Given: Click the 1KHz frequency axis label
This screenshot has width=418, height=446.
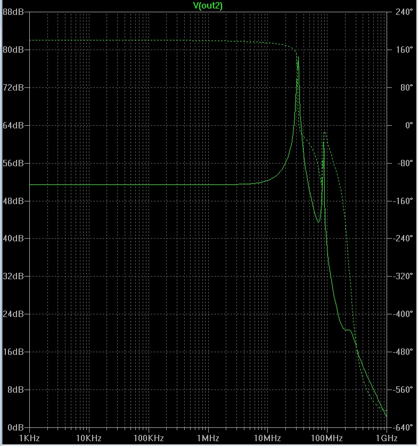Looking at the screenshot, I should (29, 439).
